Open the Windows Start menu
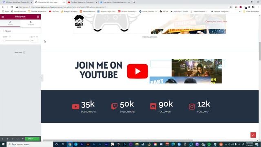The height and width of the screenshot is (147, 261). point(3,144)
